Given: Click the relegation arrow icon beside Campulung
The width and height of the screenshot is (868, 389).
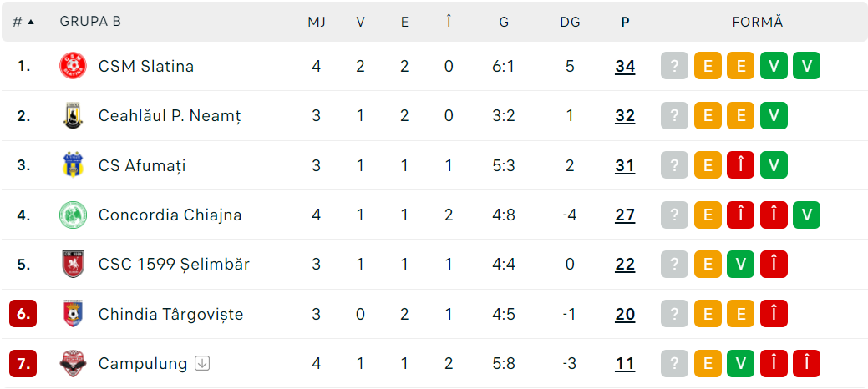Looking at the screenshot, I should click(x=201, y=363).
